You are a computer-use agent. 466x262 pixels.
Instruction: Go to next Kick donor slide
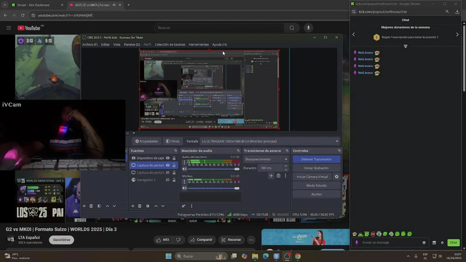coord(457,35)
